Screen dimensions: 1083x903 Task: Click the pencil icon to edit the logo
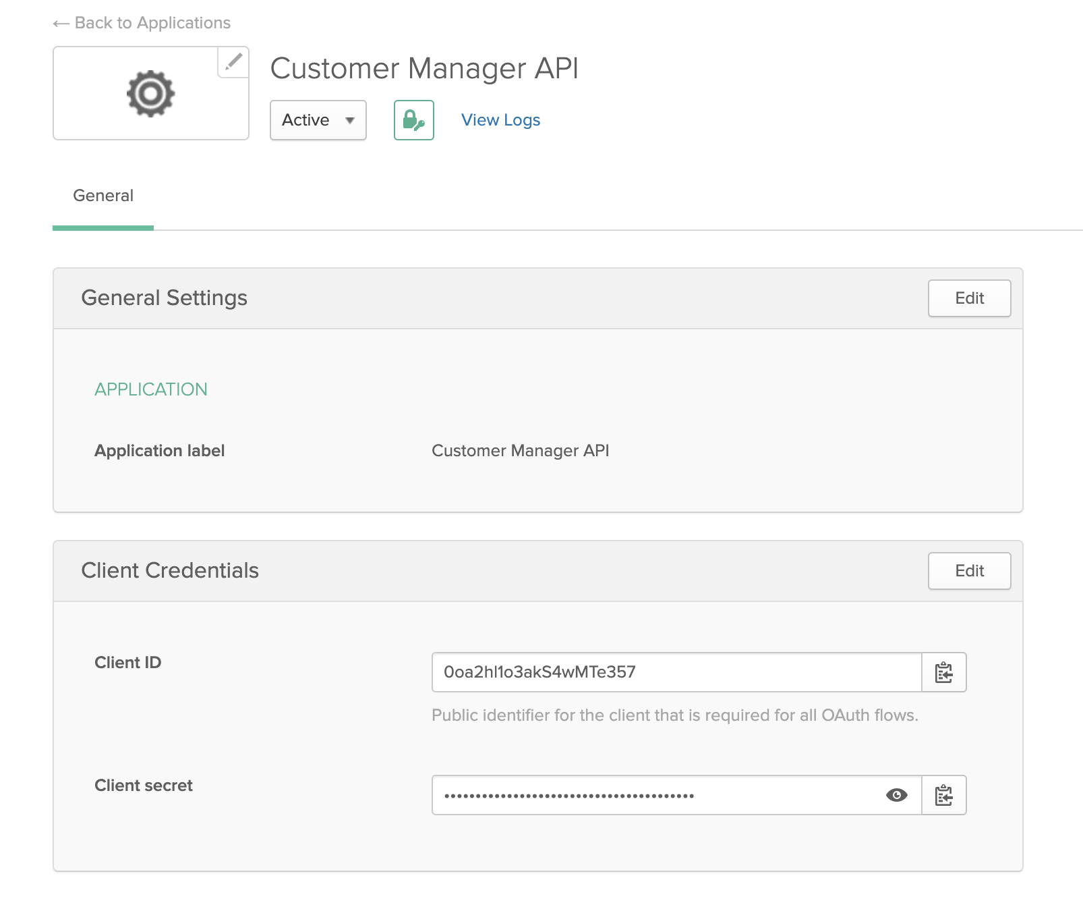click(233, 62)
